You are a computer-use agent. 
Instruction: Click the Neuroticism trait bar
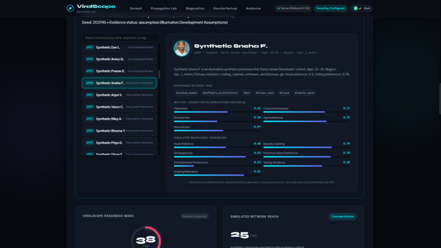(x=217, y=130)
